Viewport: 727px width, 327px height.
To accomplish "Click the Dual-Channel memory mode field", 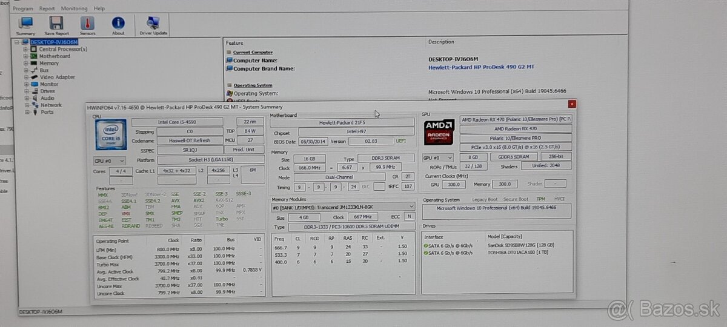I will (339, 177).
